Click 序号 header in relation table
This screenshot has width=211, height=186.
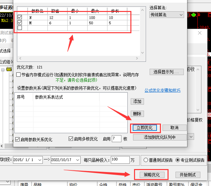coord(24,97)
